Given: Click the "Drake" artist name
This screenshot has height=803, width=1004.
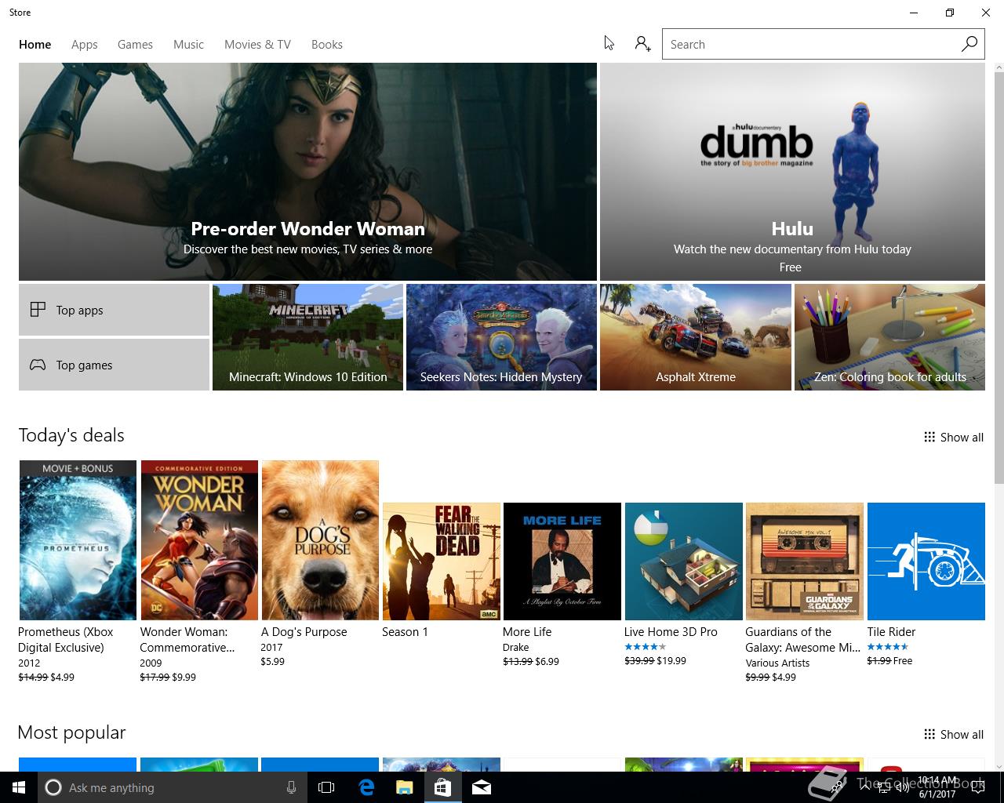Looking at the screenshot, I should click(515, 647).
